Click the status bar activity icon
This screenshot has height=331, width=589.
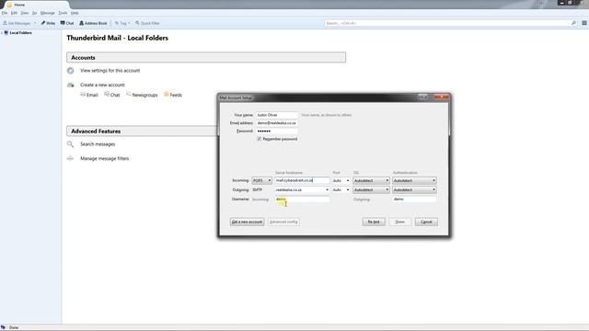pos(4,327)
